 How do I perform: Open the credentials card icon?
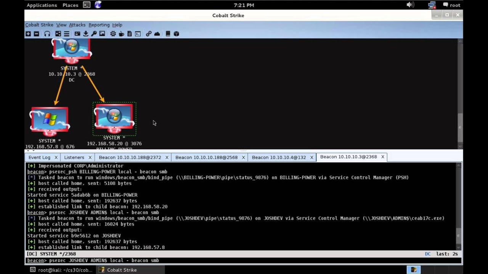pos(77,34)
